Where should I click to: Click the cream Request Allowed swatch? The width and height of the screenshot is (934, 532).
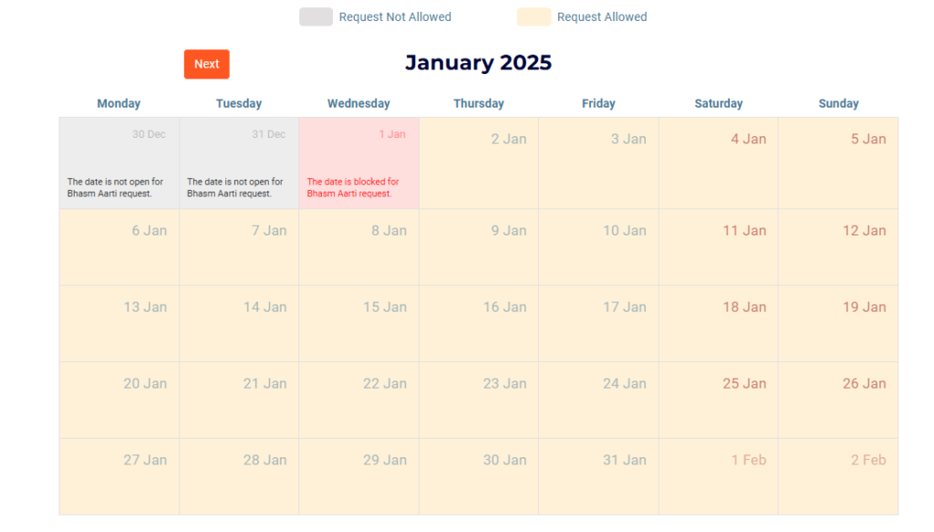tap(534, 16)
